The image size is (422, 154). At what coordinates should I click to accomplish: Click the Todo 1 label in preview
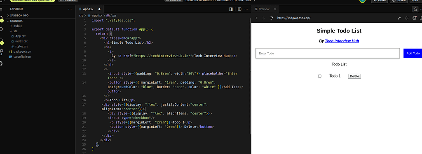point(335,76)
